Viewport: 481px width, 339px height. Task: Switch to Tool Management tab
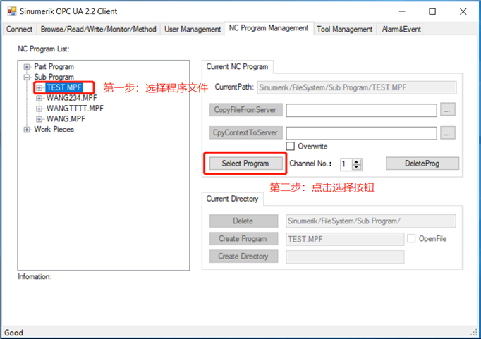tap(344, 30)
